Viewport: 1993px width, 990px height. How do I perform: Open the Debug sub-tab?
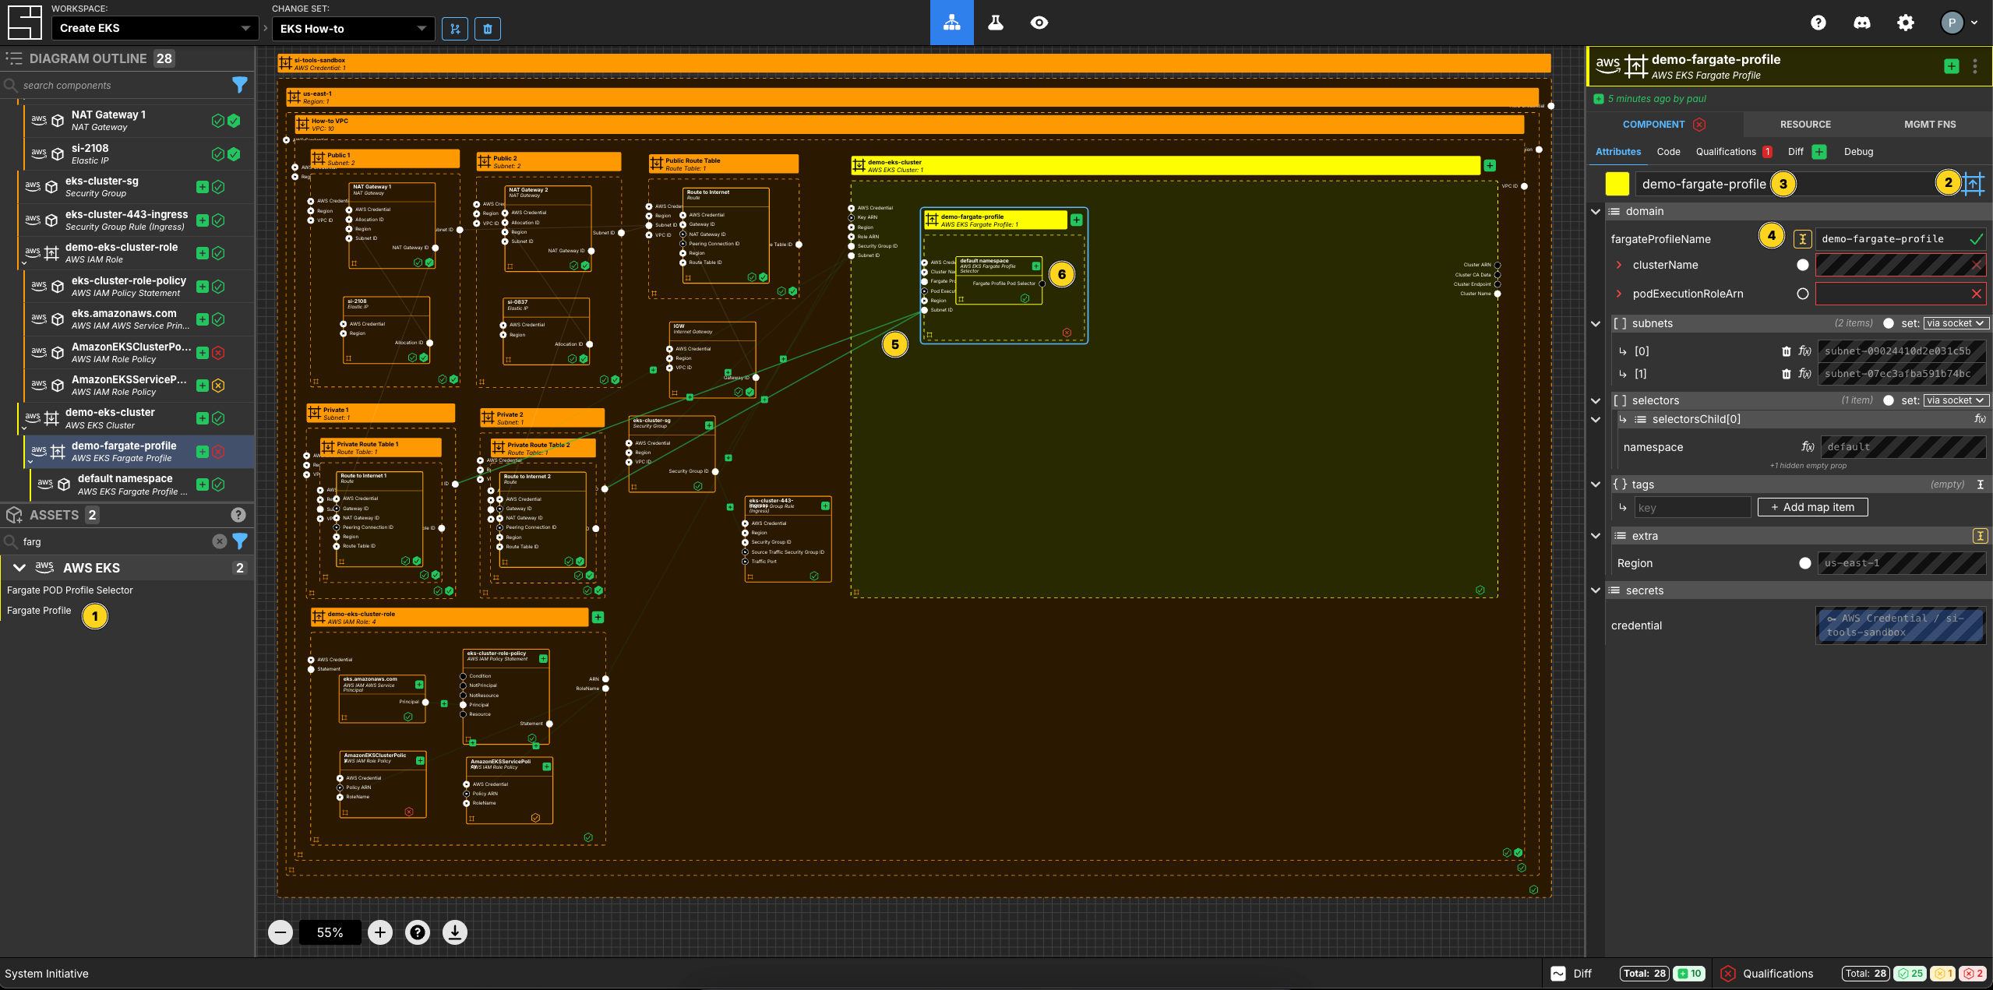coord(1858,152)
